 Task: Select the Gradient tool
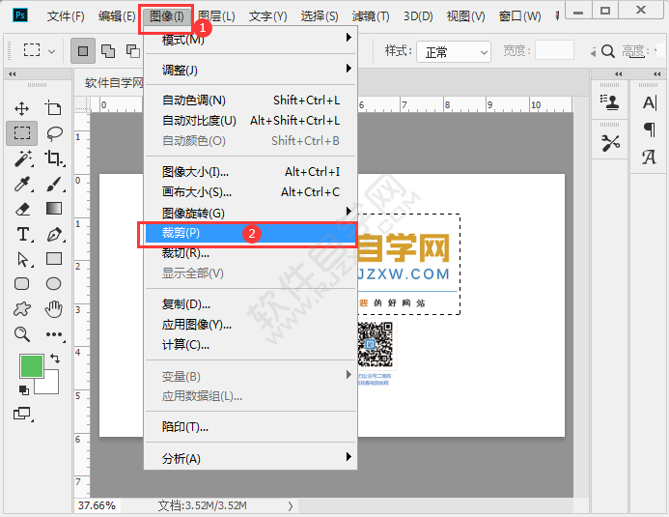(x=54, y=209)
